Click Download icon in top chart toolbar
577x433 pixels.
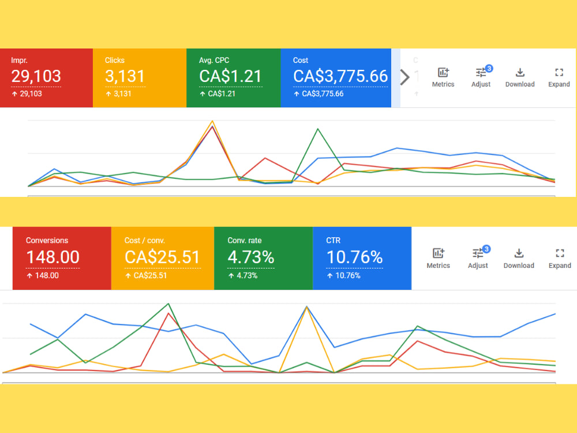point(520,73)
